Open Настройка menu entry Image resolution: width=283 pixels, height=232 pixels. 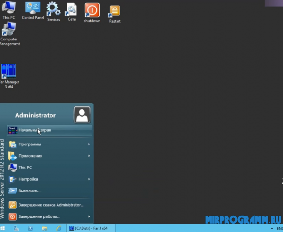49,179
